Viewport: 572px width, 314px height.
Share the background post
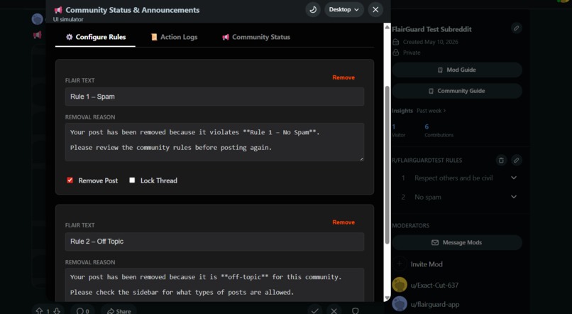(119, 311)
